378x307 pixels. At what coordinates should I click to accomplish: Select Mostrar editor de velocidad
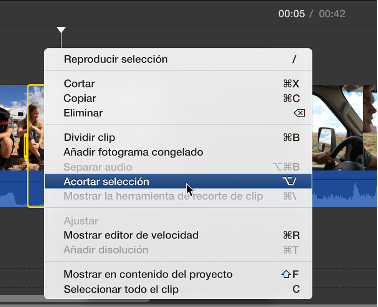[x=178, y=235]
